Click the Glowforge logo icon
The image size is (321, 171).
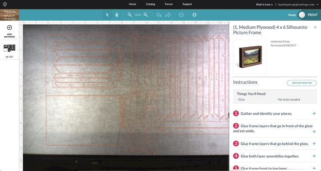[5, 5]
